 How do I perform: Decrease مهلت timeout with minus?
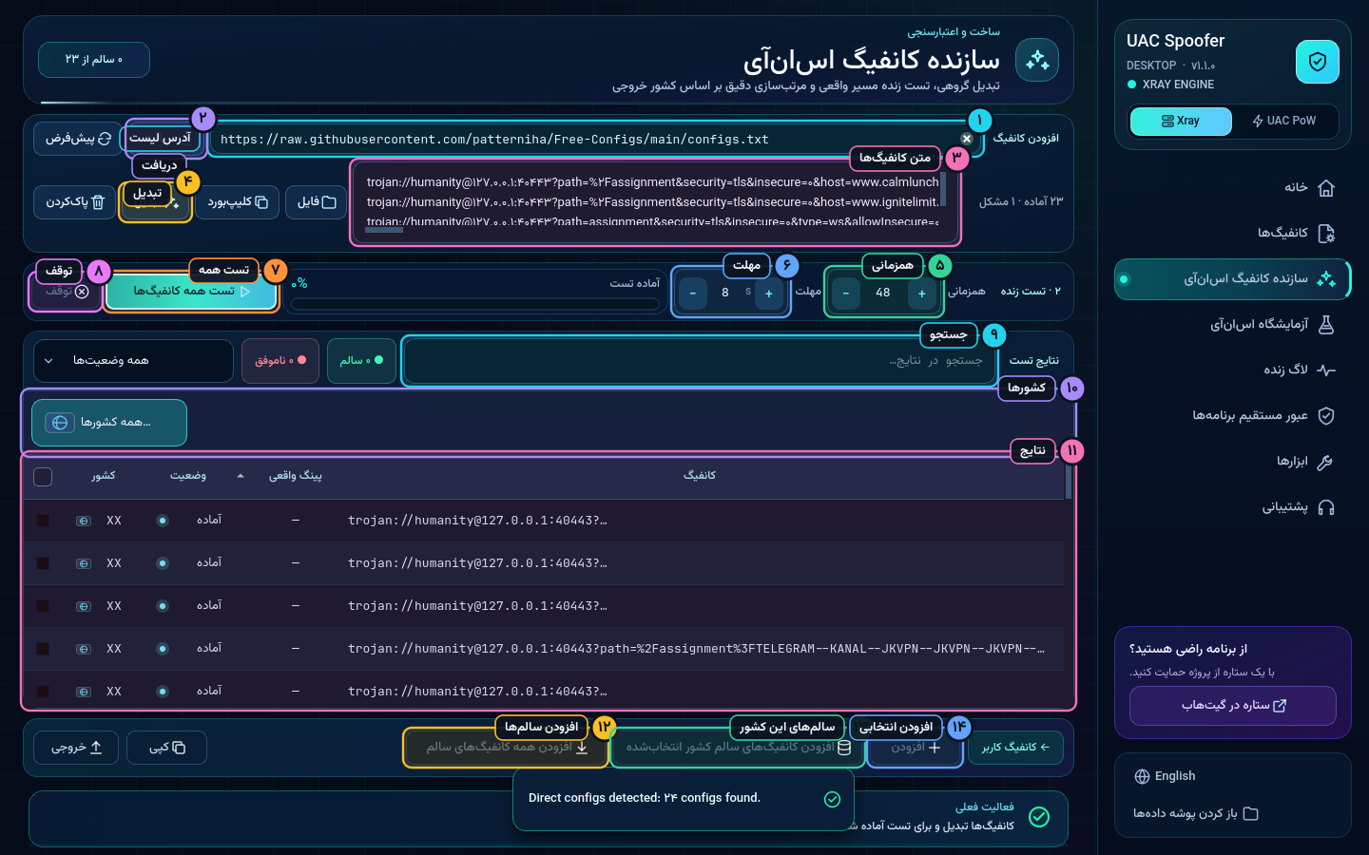pyautogui.click(x=693, y=294)
